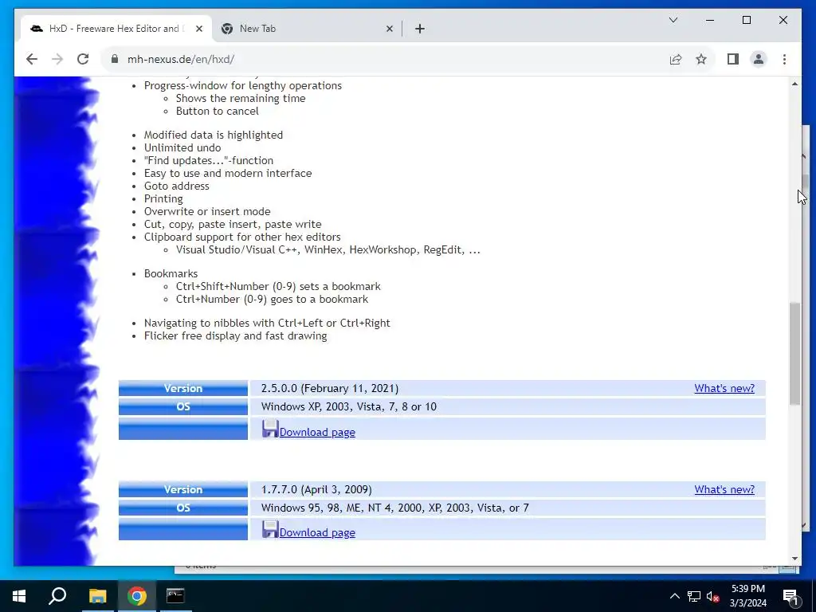Open a new tab with plus button
This screenshot has height=612, width=816.
point(420,29)
